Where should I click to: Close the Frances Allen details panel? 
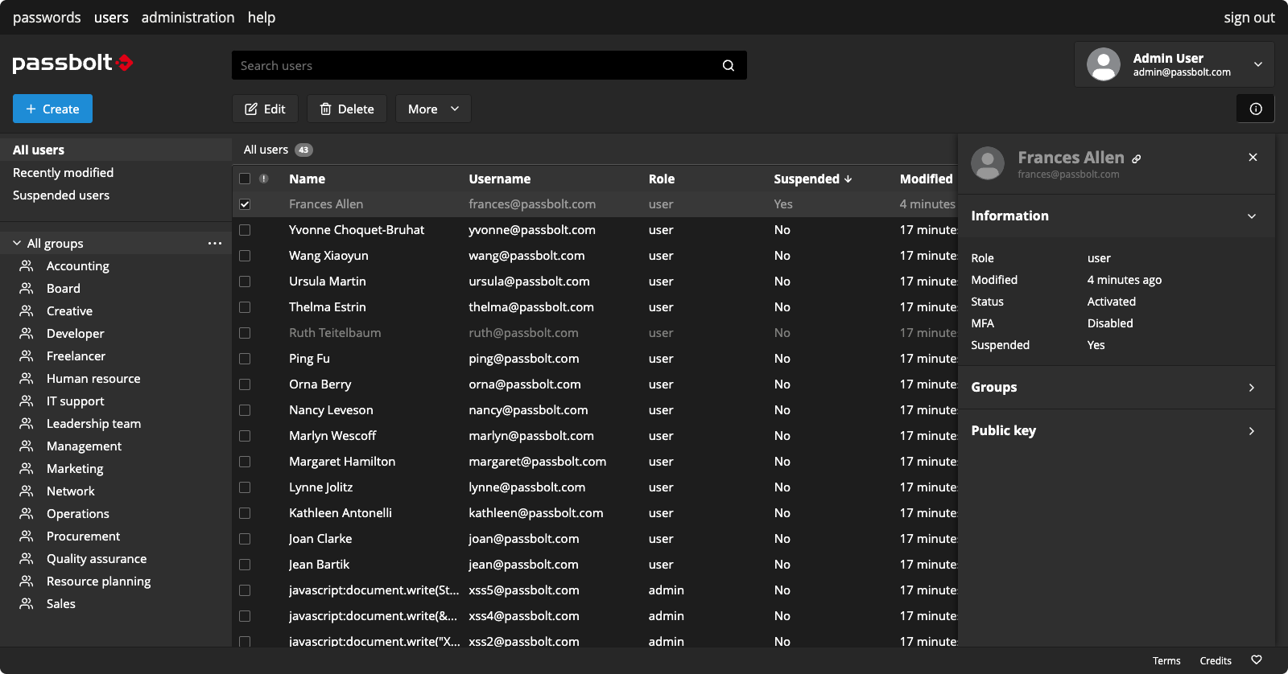coord(1253,157)
